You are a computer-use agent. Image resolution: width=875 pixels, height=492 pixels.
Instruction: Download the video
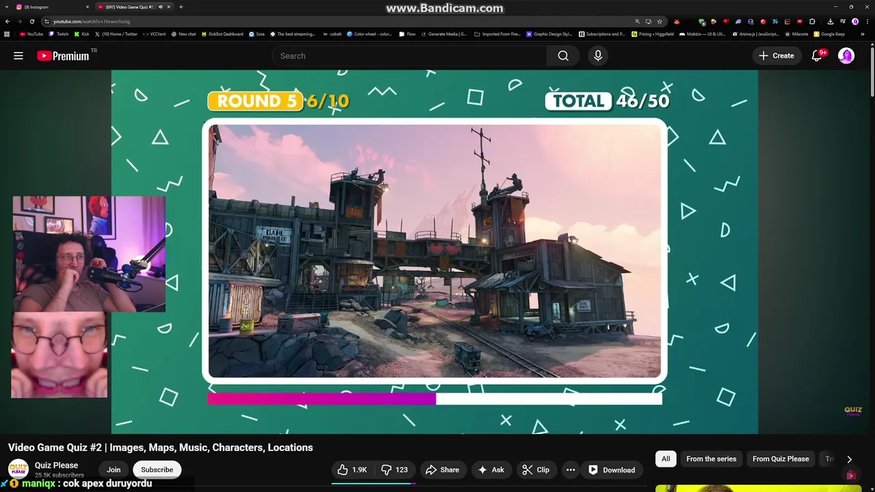(612, 470)
